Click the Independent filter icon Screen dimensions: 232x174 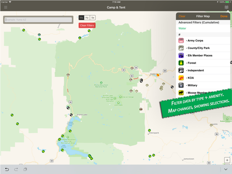click(x=181, y=71)
